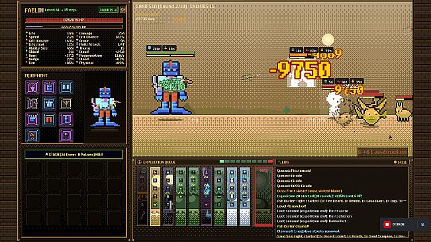Expand the Stash runes and potions bar

click(73, 155)
